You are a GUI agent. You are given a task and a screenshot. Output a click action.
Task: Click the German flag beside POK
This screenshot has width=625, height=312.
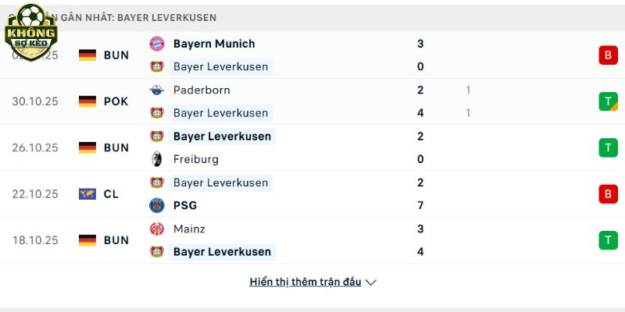(87, 101)
